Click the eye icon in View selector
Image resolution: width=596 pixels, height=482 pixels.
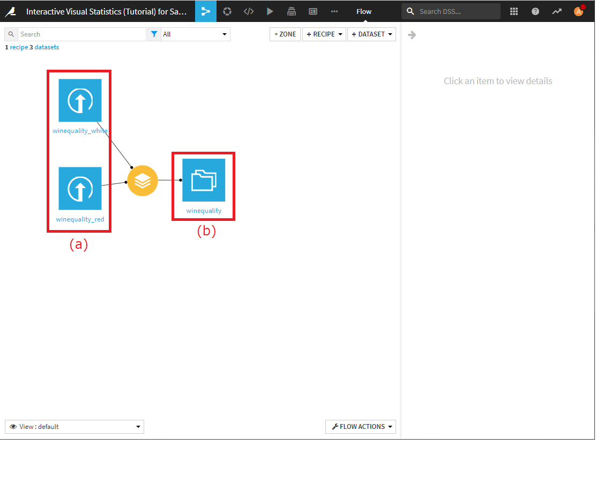[13, 426]
